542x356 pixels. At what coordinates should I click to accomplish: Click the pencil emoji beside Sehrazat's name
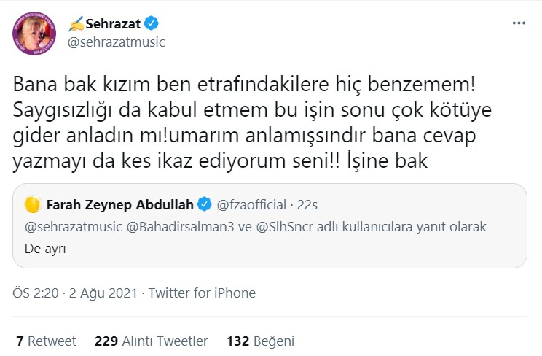76,24
